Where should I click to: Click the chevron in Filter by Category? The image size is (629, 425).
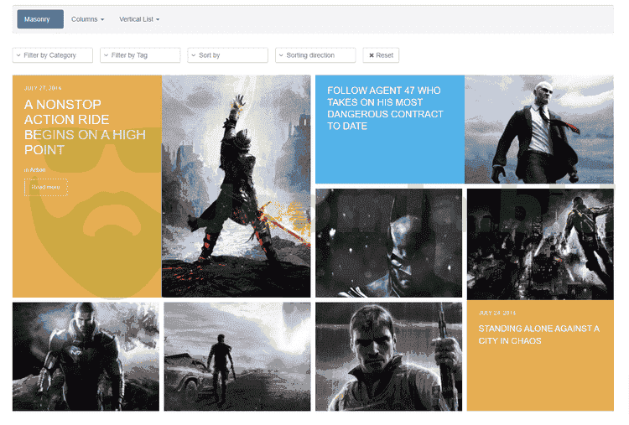18,55
